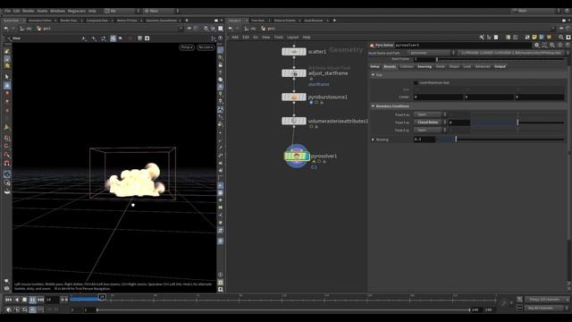This screenshot has height=322, width=572.
Task: Select the volumerasterizeattributes1 node
Action: coord(294,121)
